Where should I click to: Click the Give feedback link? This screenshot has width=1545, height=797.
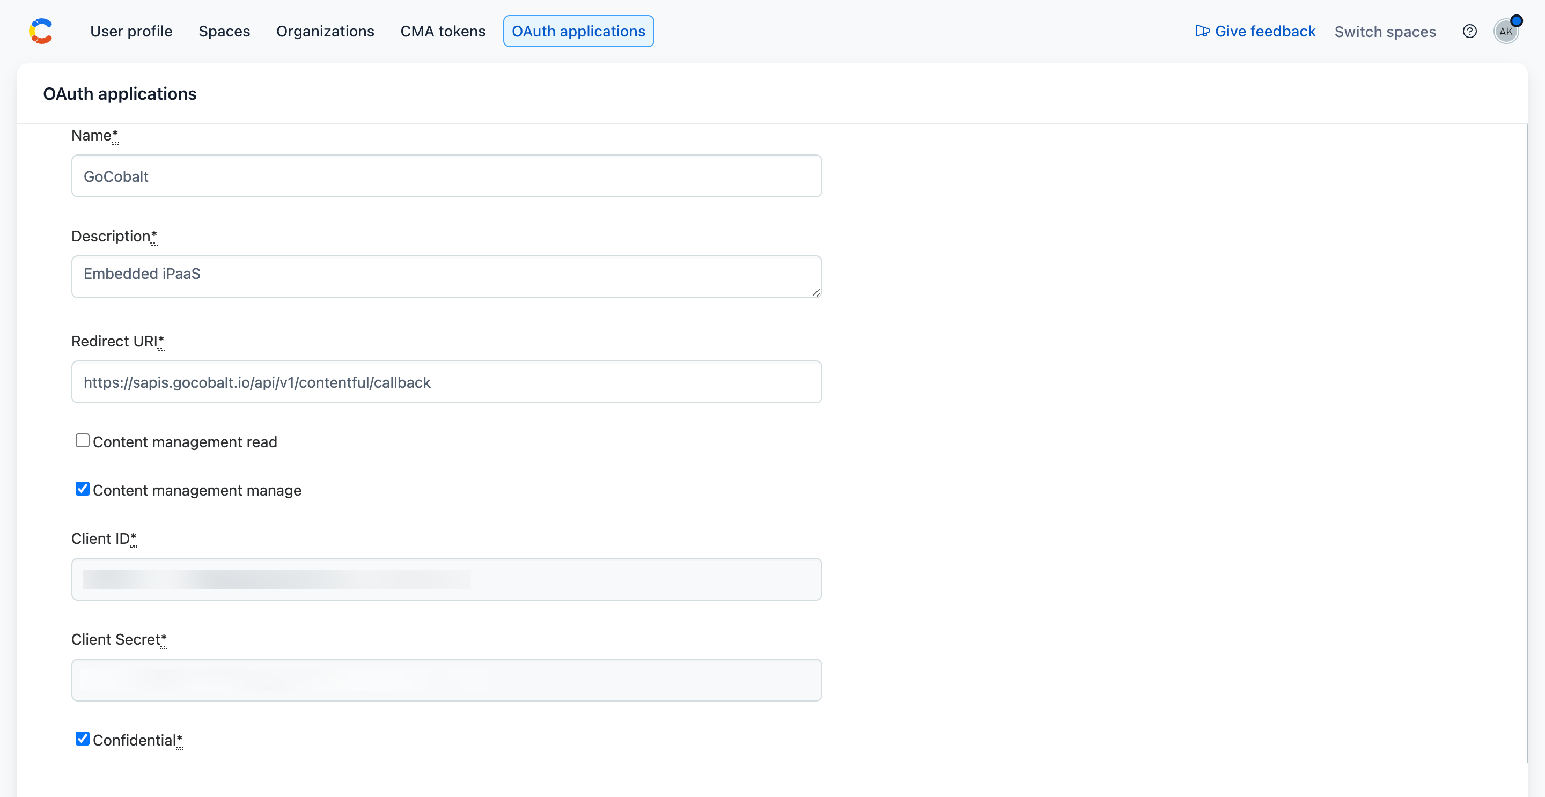coord(1265,31)
